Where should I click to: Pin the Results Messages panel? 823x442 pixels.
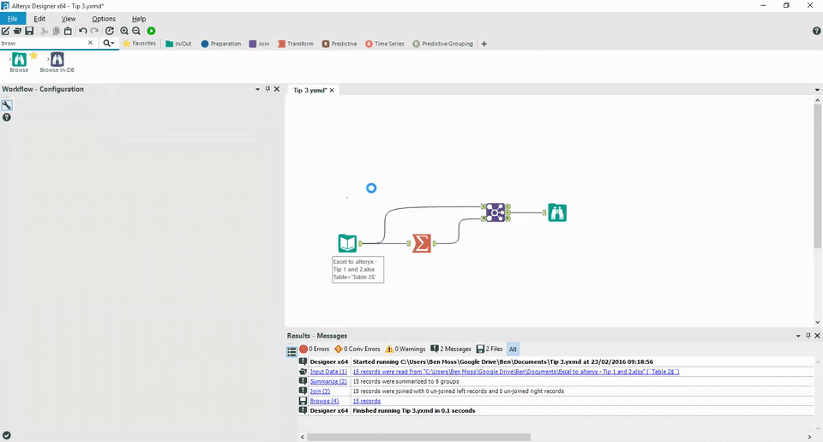coord(808,336)
